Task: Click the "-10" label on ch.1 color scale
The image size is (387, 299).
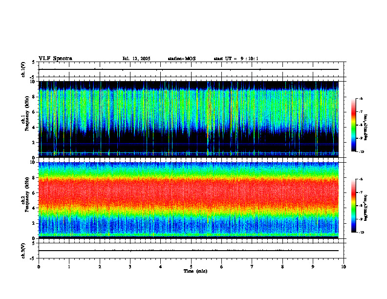Action: [x=362, y=152]
